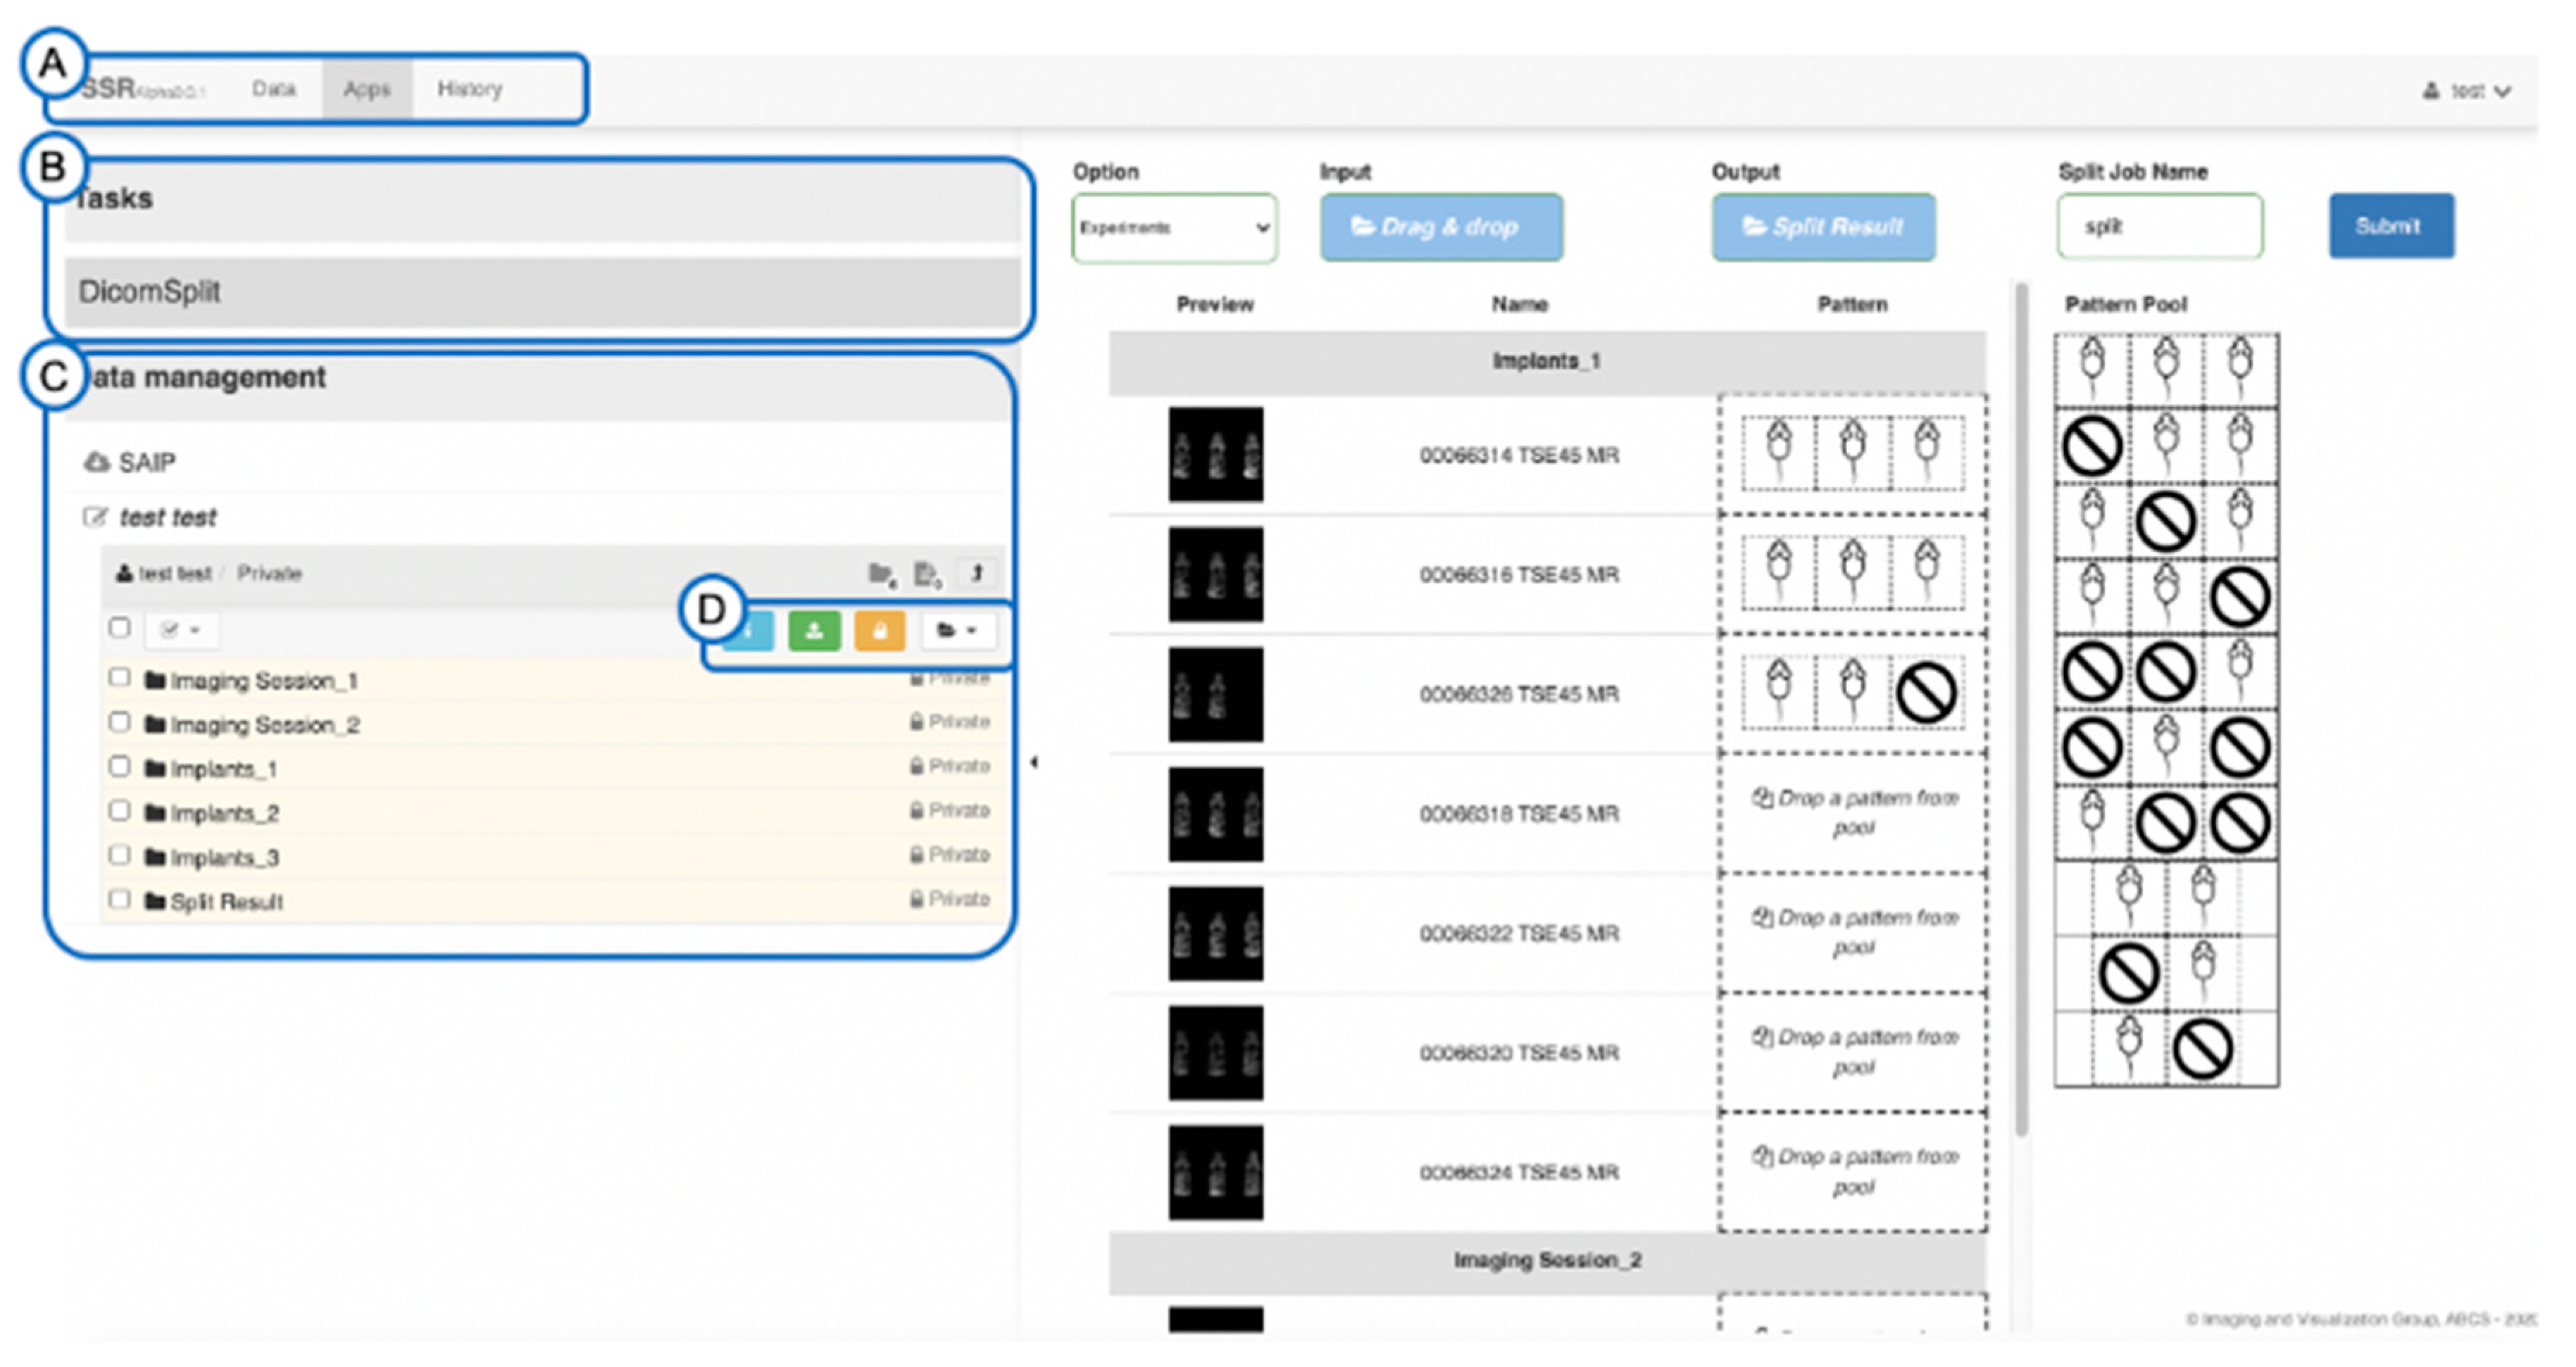
Task: Open the History tab
Action: click(x=469, y=89)
